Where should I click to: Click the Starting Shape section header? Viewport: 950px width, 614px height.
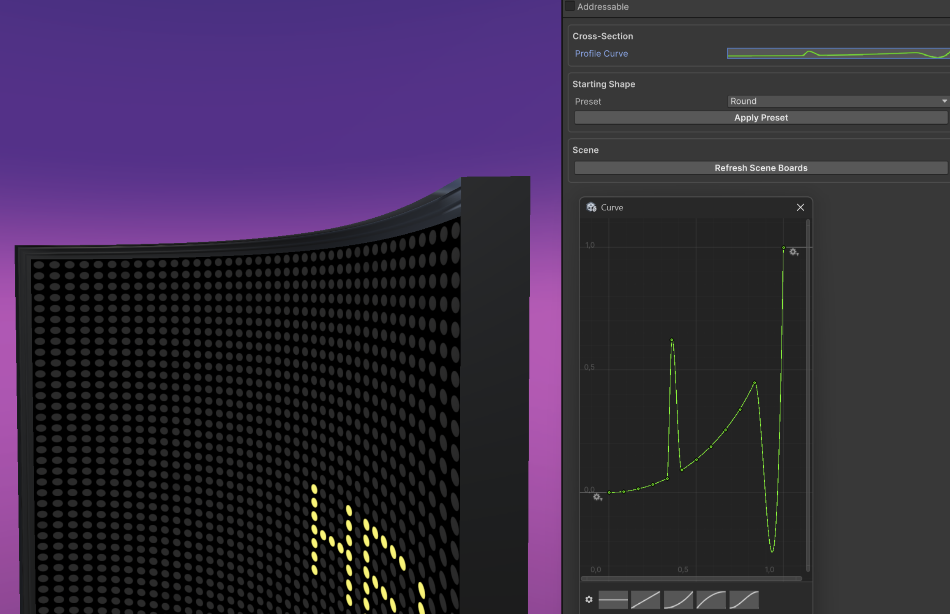[x=604, y=84]
